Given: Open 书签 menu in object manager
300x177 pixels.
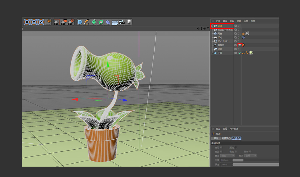Looking at the screenshot, I should tap(253, 21).
